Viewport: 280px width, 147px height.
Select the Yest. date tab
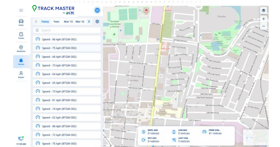[57, 22]
